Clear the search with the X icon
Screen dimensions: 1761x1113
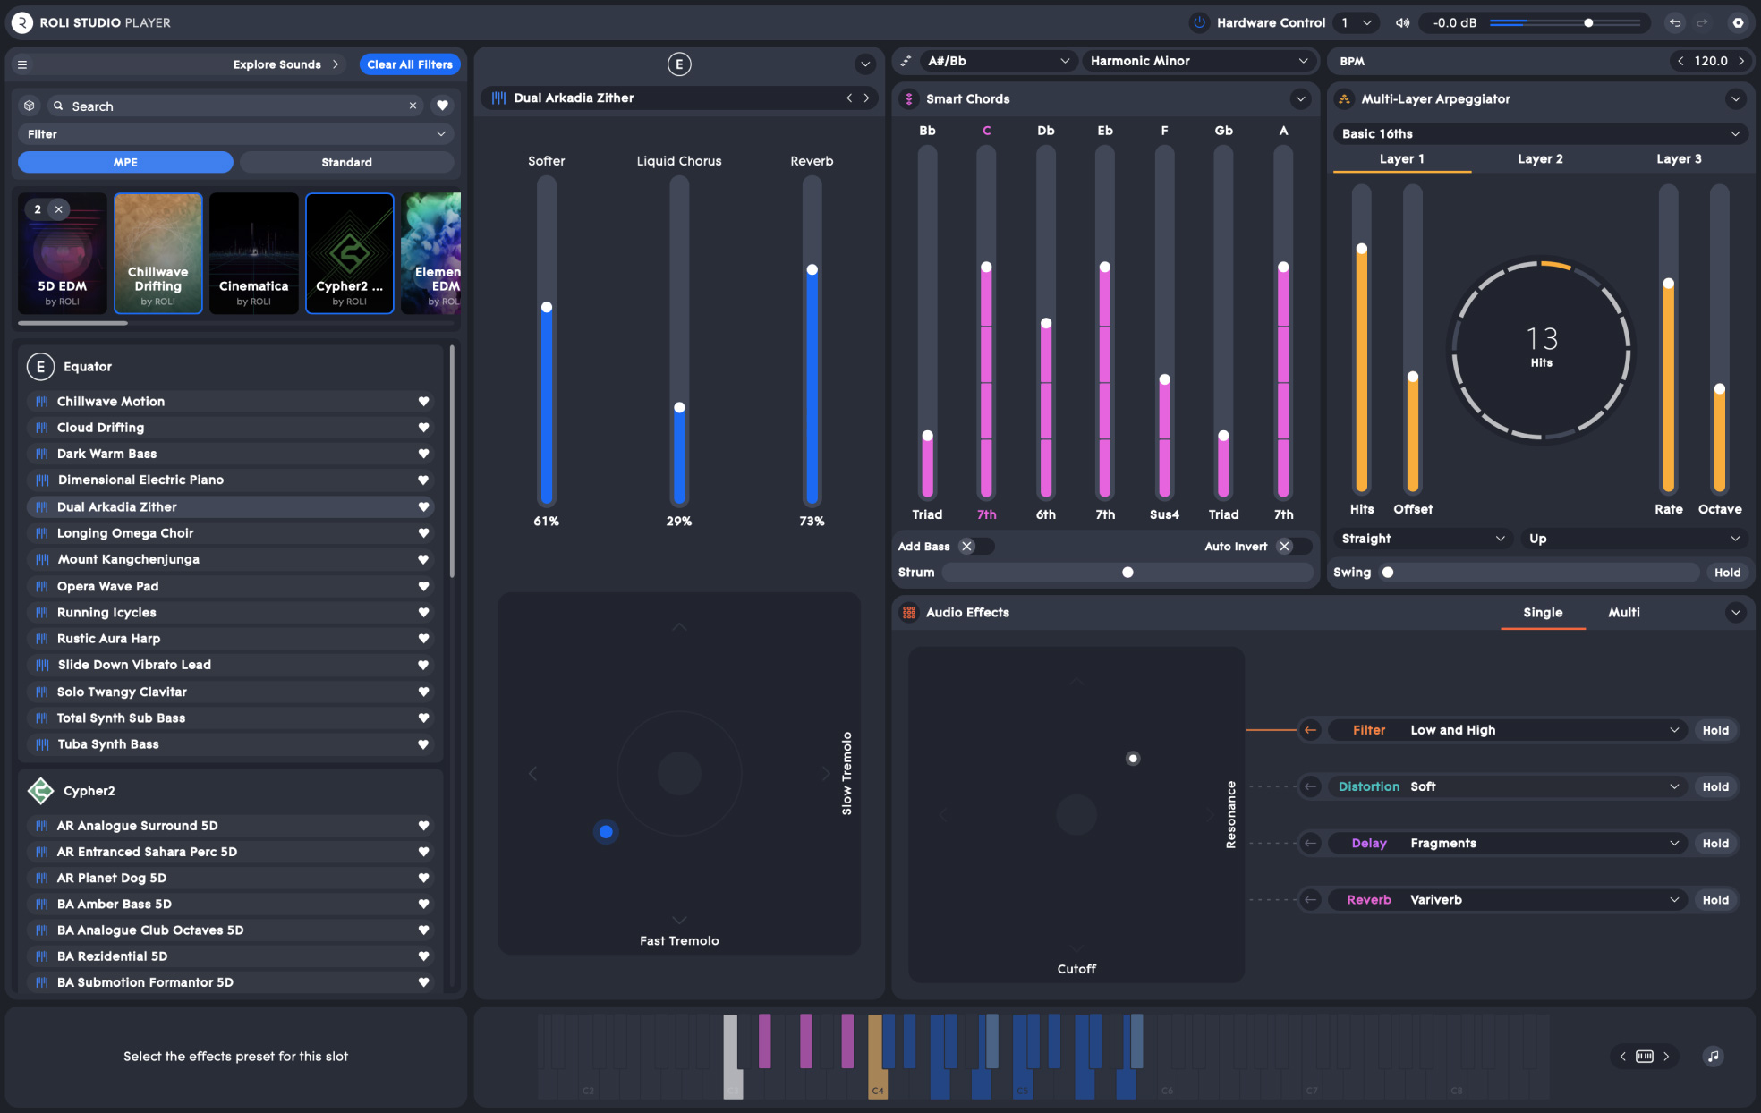(413, 106)
